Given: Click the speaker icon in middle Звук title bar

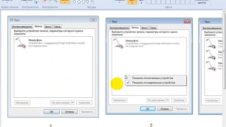Looking at the screenshot, I should [x=109, y=21].
